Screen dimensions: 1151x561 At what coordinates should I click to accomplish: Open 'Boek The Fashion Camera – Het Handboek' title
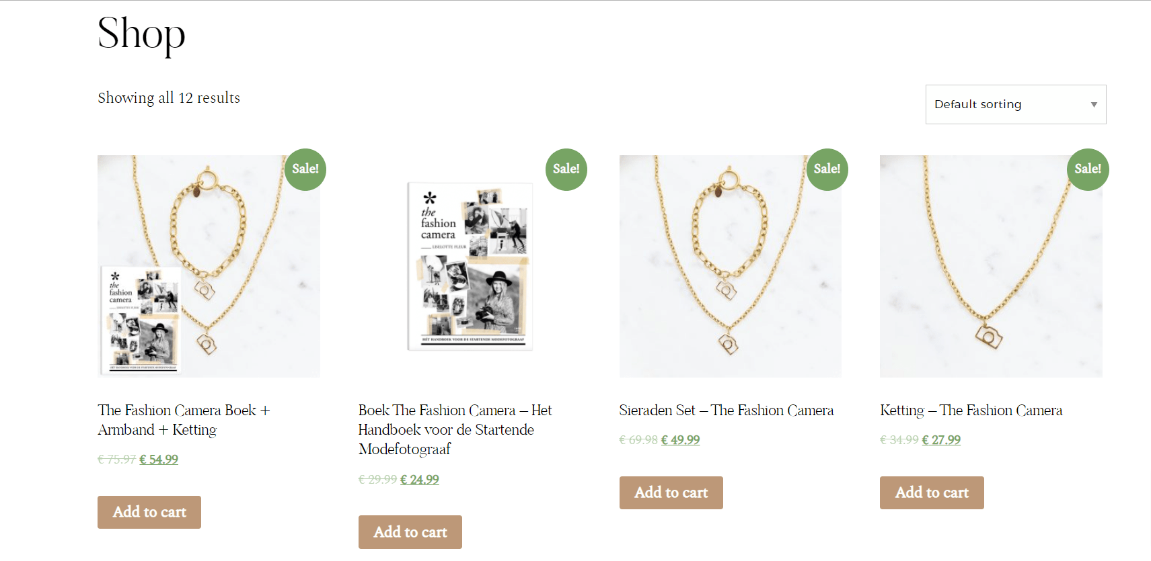point(455,429)
